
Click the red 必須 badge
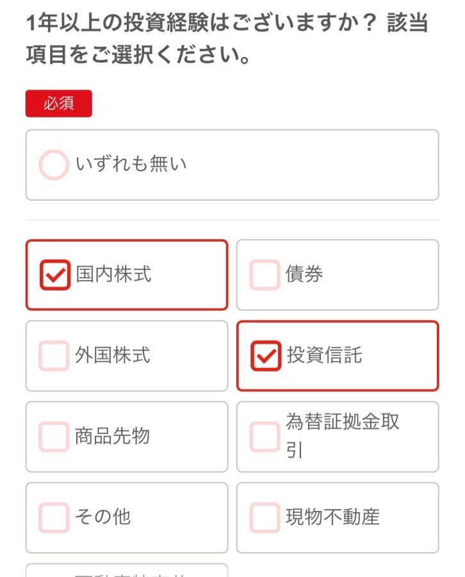click(59, 104)
